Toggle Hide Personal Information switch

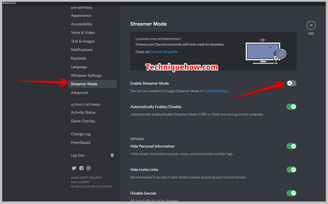(x=291, y=146)
